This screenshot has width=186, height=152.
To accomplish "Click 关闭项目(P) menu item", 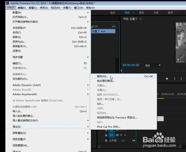I will pos(48,28).
